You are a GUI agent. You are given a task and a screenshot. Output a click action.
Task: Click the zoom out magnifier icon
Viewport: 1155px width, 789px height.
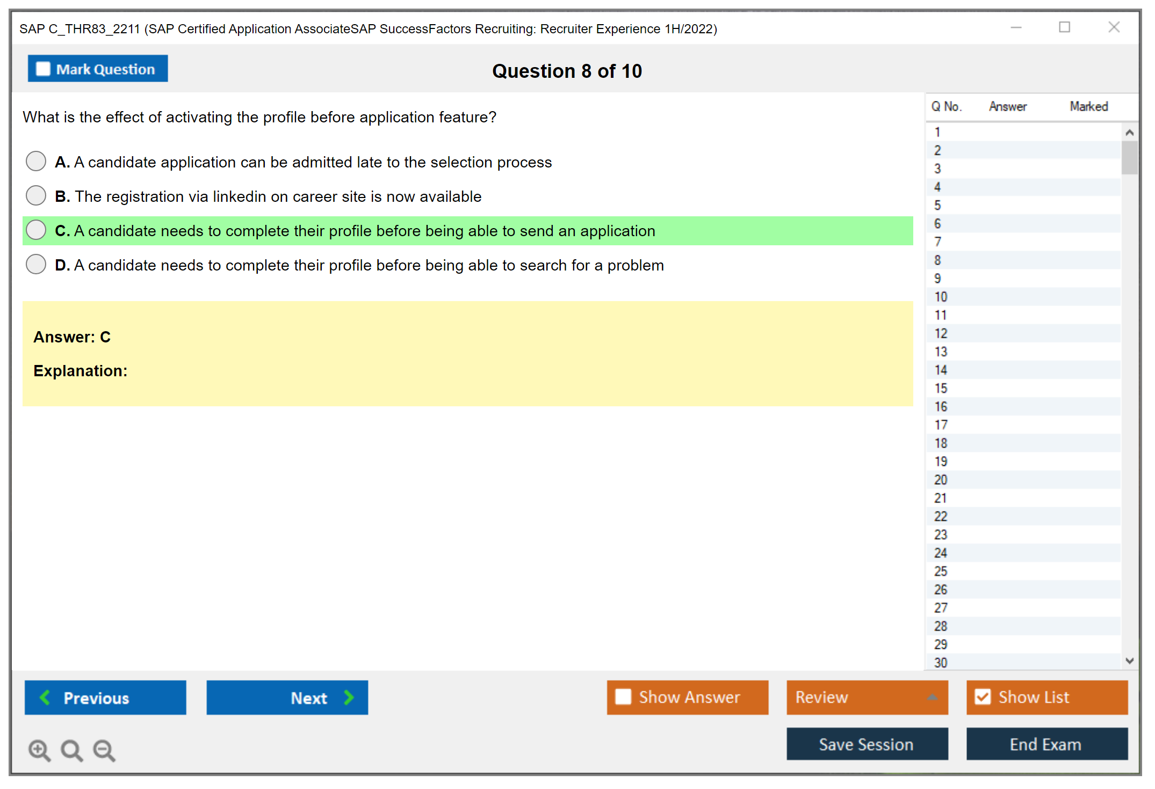(x=104, y=750)
